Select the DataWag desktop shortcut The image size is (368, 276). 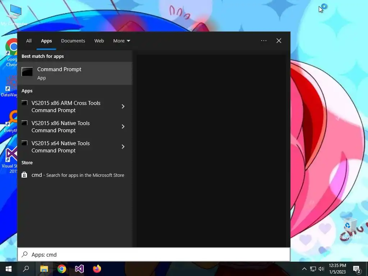point(9,86)
